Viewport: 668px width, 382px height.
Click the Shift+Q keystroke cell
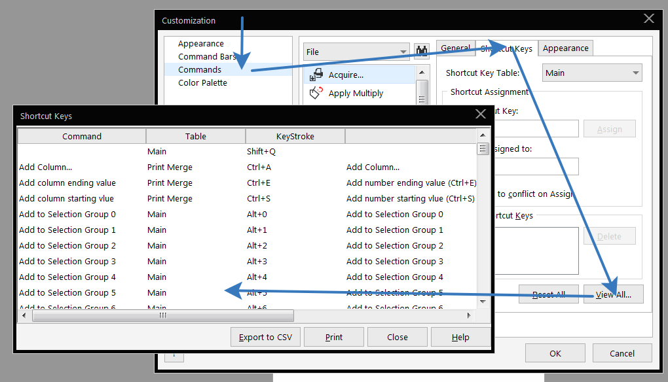click(261, 152)
